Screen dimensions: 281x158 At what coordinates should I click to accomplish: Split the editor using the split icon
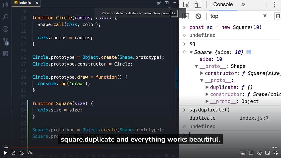(167, 2)
